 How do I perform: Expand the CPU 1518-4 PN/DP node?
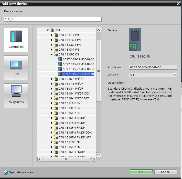tap(52, 89)
